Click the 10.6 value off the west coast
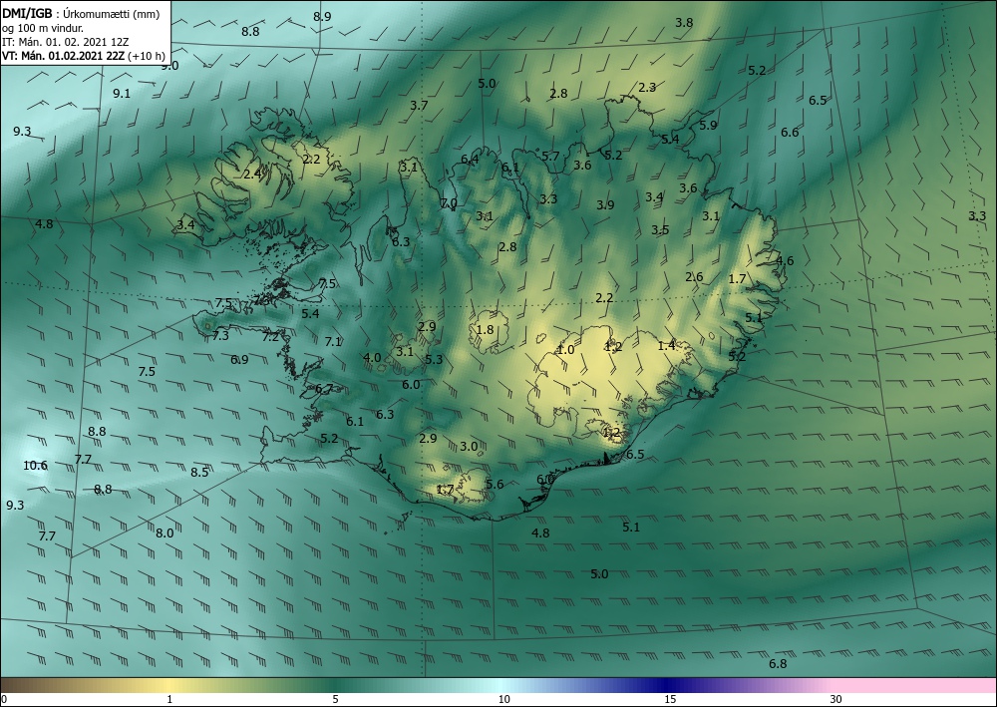Image resolution: width=997 pixels, height=707 pixels. [35, 466]
